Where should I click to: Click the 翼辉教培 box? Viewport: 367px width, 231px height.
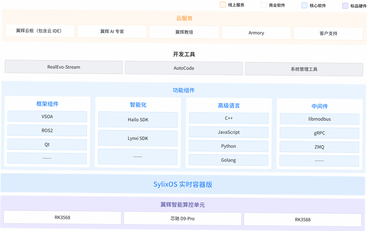tap(184, 32)
